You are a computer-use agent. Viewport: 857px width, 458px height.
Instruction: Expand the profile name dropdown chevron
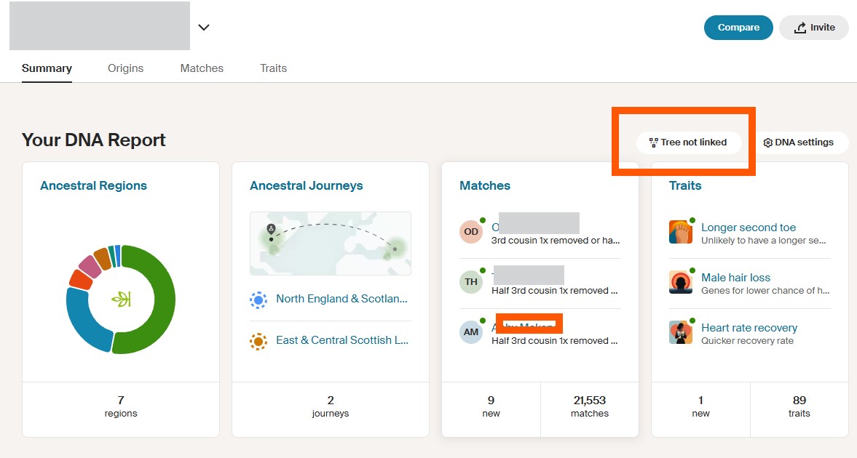coord(204,28)
